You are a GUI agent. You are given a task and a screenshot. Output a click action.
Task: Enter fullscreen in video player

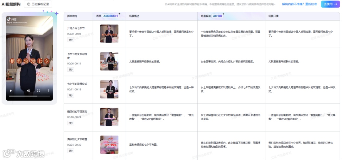tap(38, 91)
